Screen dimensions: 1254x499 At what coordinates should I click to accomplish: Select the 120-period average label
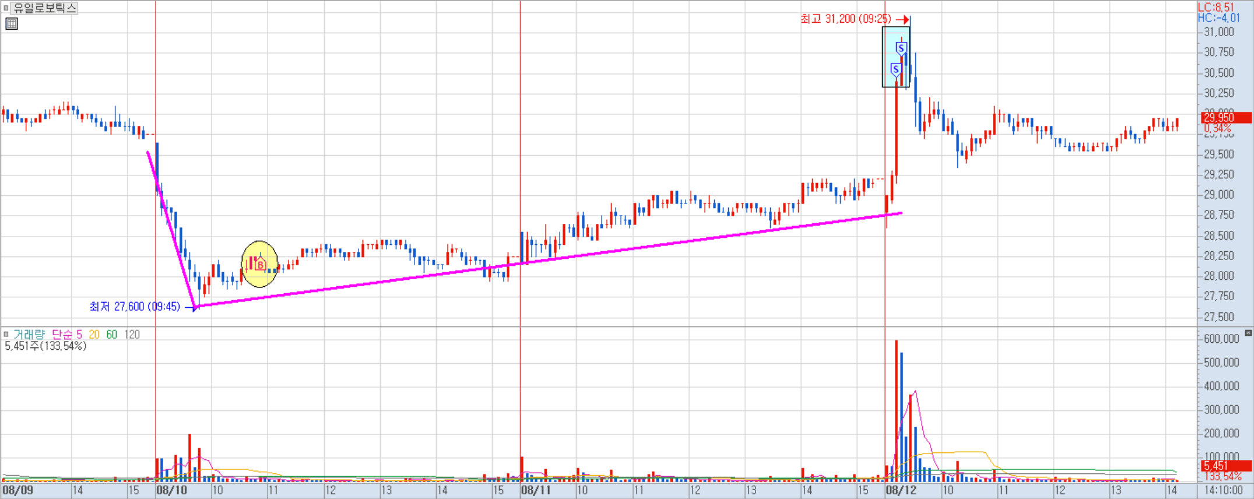132,335
